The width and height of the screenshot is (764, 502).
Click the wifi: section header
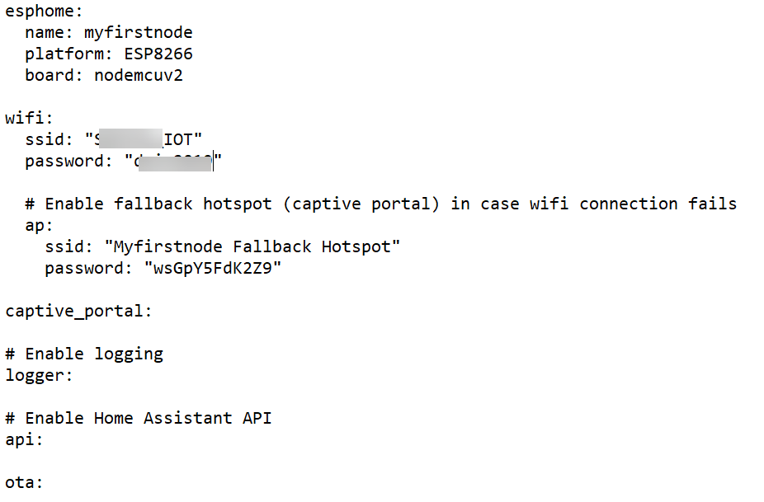[x=22, y=119]
